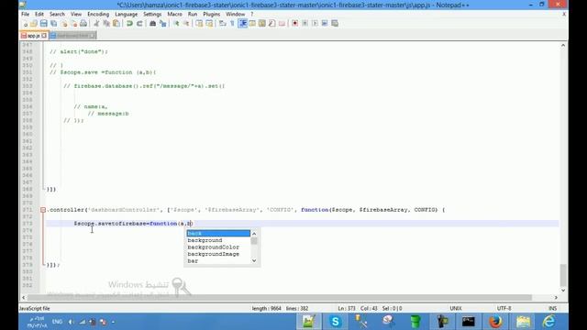Open the Macro menu
This screenshot has width=587, height=330.
pyautogui.click(x=174, y=15)
